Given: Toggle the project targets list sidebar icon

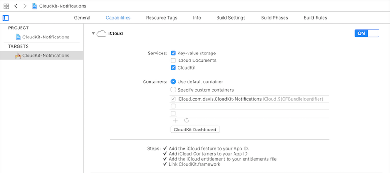Looking at the screenshot, I should [x=6, y=18].
